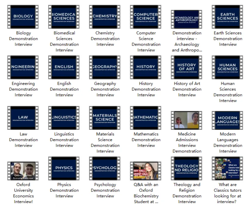
Task: Click 'Modern Languages Demonstration Interview' file name
Action: click(x=228, y=143)
